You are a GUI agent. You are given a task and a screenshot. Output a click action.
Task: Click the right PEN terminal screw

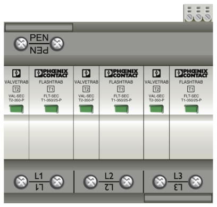[57, 44]
